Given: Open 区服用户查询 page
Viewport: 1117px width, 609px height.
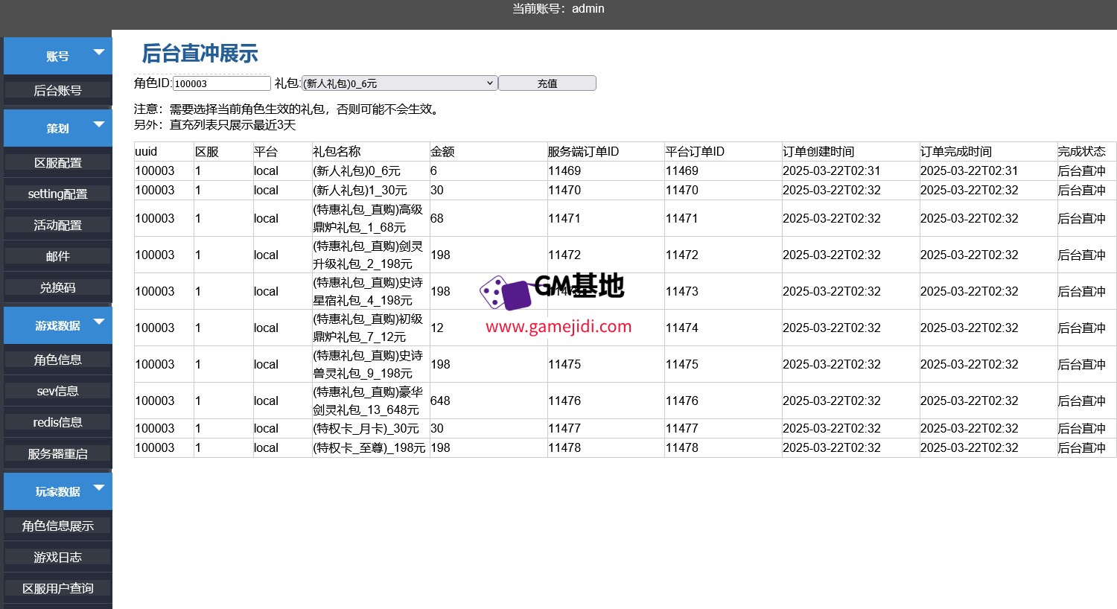Looking at the screenshot, I should 57,589.
